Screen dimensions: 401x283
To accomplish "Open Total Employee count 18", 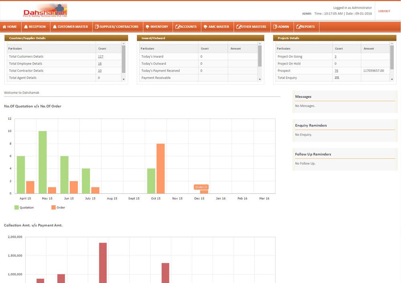I will [100, 64].
